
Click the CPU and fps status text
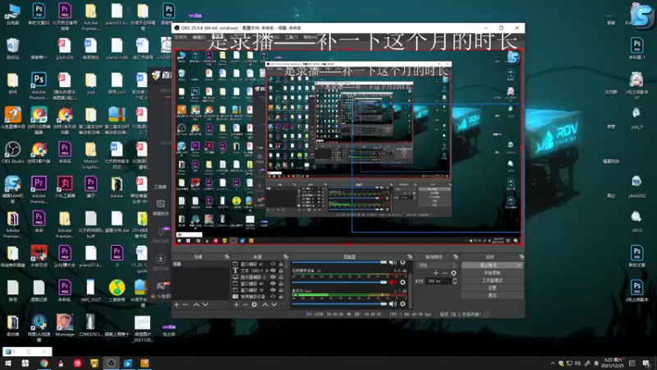tap(410, 314)
